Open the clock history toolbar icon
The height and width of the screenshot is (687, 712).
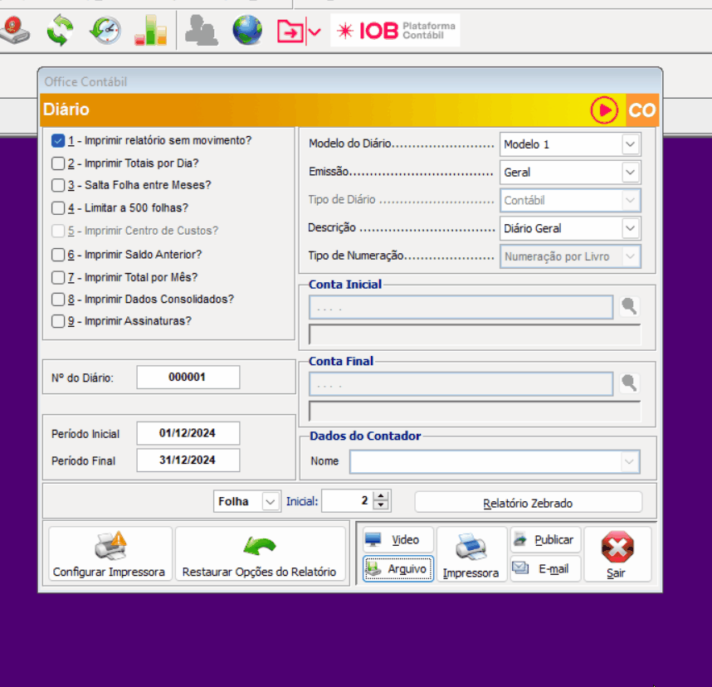click(x=105, y=31)
